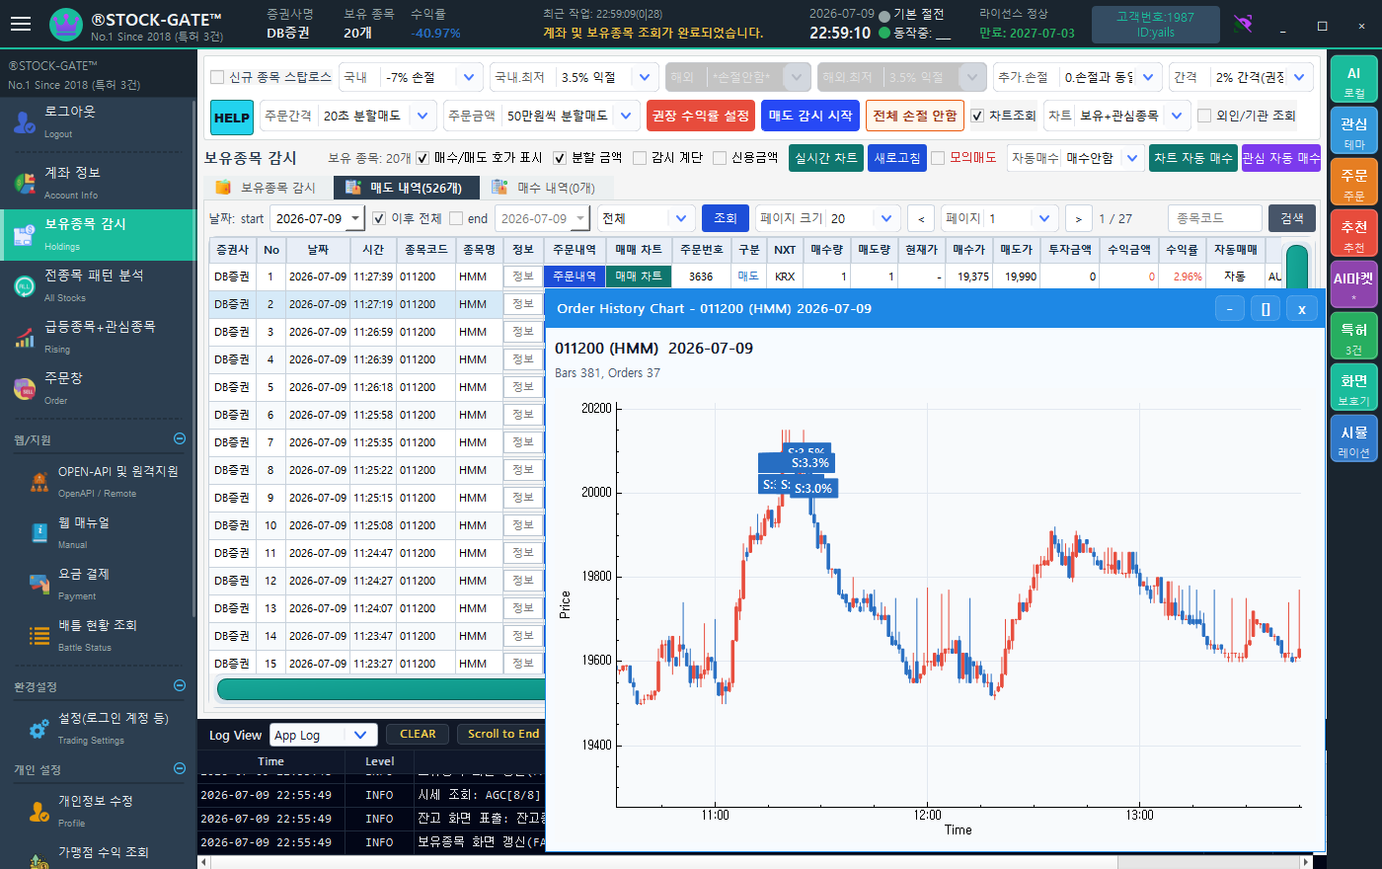
Task: Click the green horizontal table scrollbar
Action: pos(380,688)
